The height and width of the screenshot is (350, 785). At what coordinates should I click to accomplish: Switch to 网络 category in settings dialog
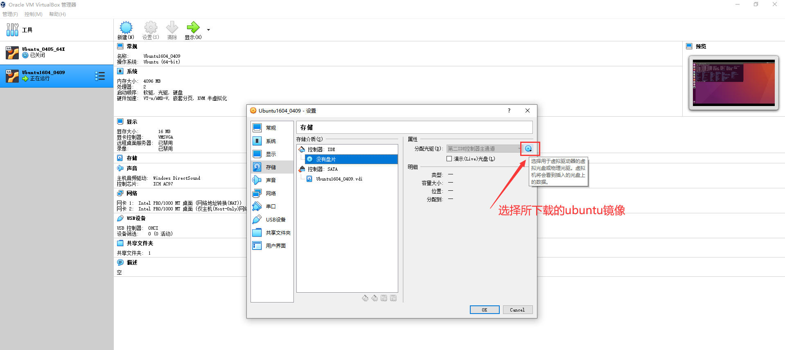(272, 193)
